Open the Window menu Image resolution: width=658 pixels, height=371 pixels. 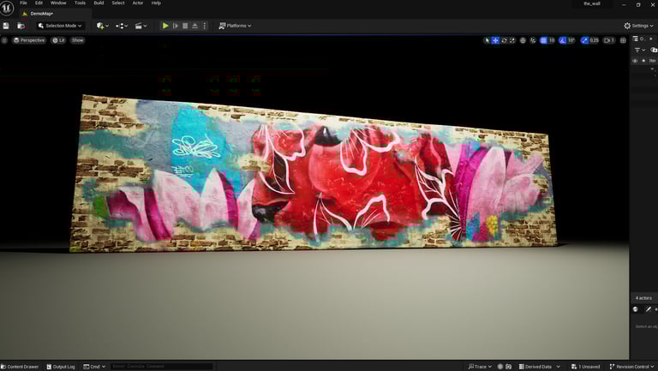[58, 3]
